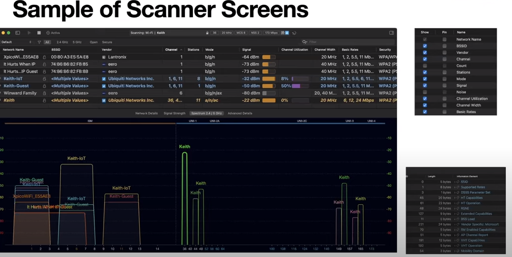Click the Lantronix vendor icon
The height and width of the screenshot is (257, 512).
tap(104, 57)
